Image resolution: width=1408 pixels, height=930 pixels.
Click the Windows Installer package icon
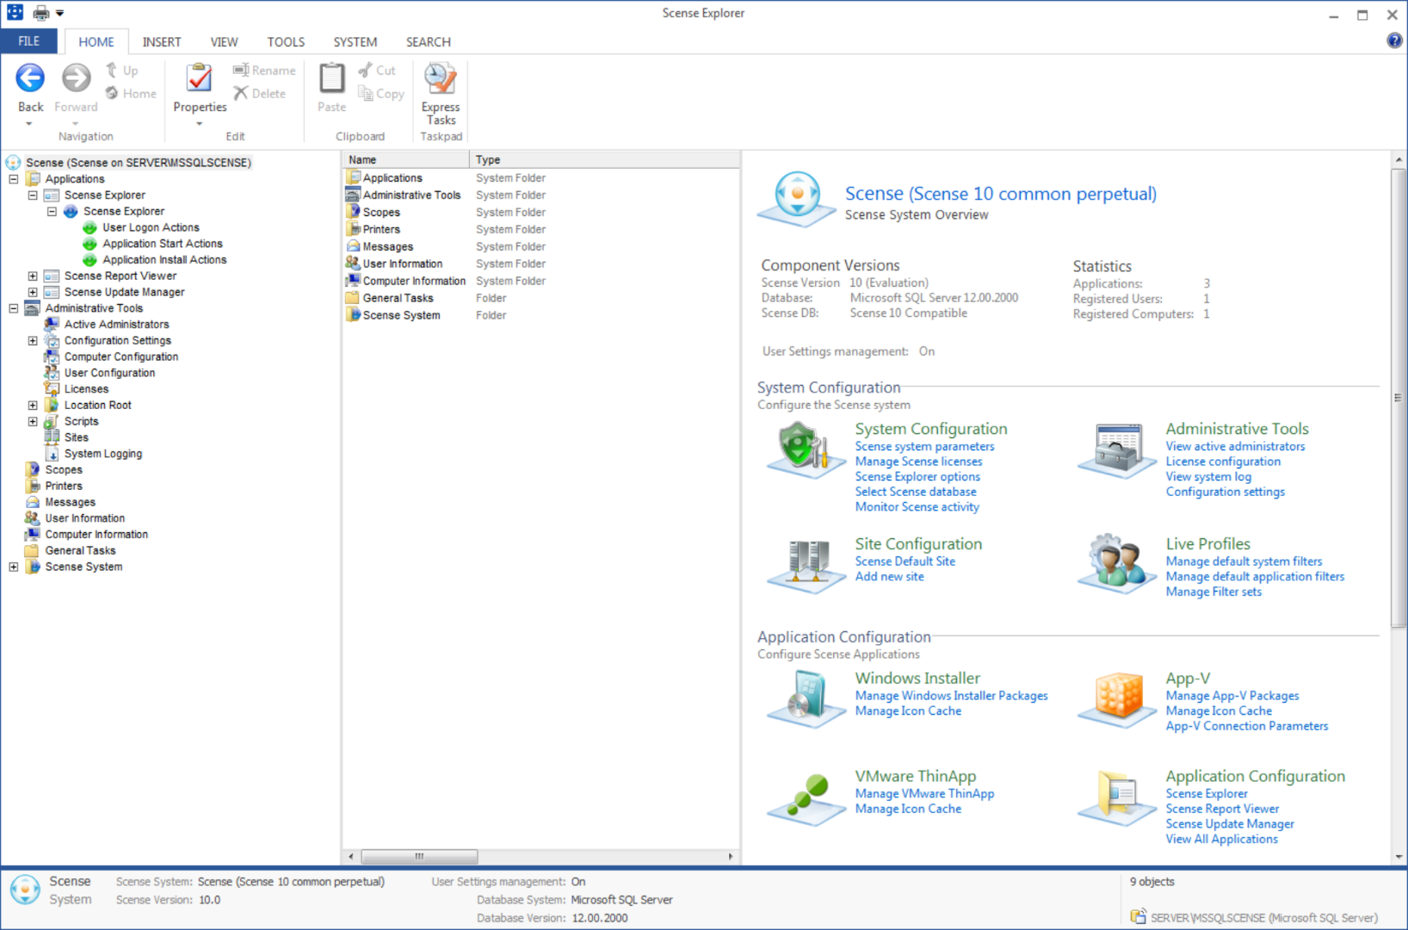click(806, 699)
